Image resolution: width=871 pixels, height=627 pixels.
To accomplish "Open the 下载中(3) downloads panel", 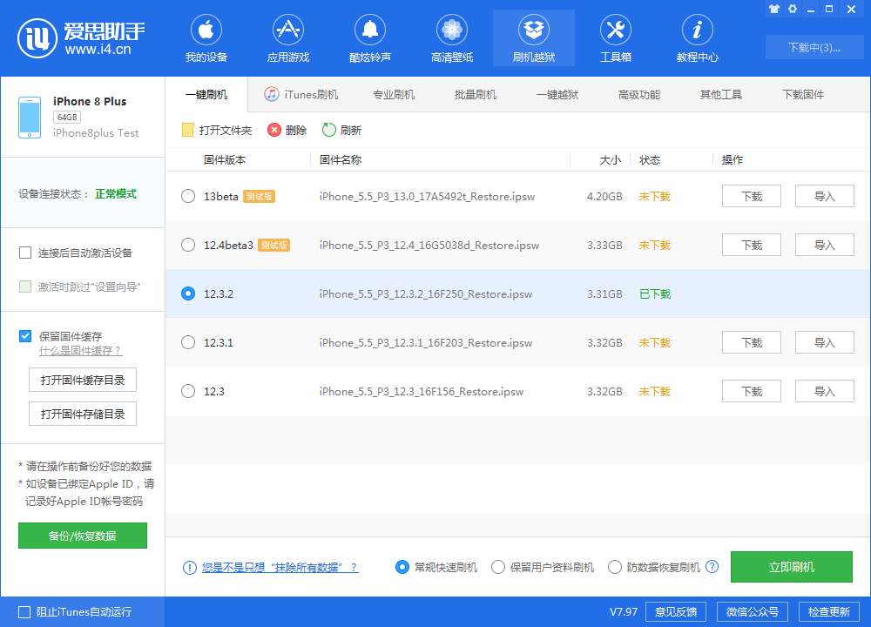I will (x=814, y=47).
